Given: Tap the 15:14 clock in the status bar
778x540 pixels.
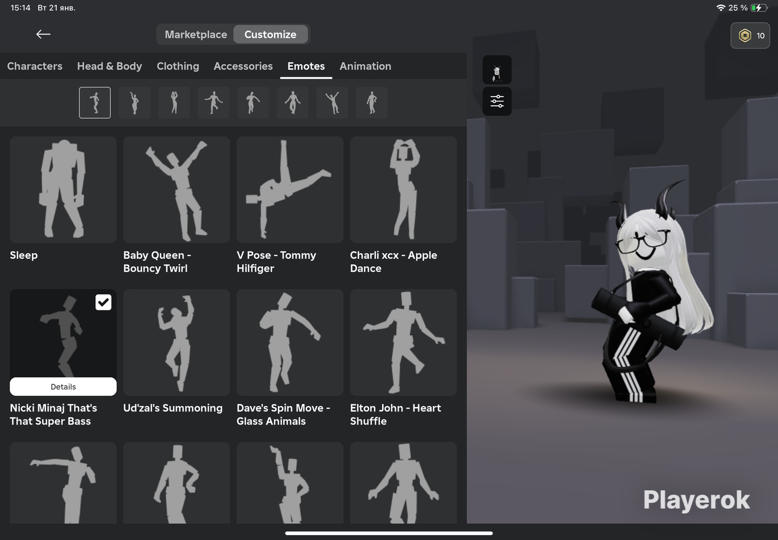Looking at the screenshot, I should click(21, 8).
